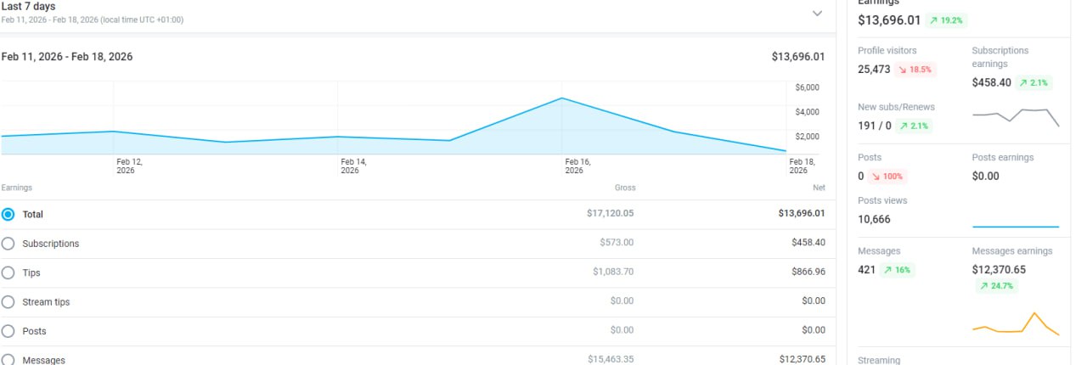Image resolution: width=1087 pixels, height=365 pixels.
Task: Click the Posts earnings value $0.00 in sidebar
Action: [x=986, y=177]
